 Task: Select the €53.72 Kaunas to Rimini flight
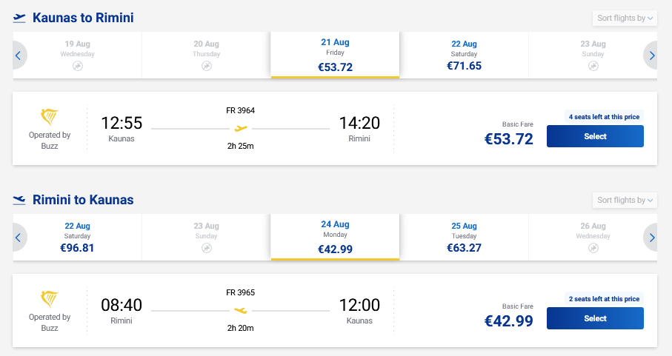pyautogui.click(x=595, y=136)
